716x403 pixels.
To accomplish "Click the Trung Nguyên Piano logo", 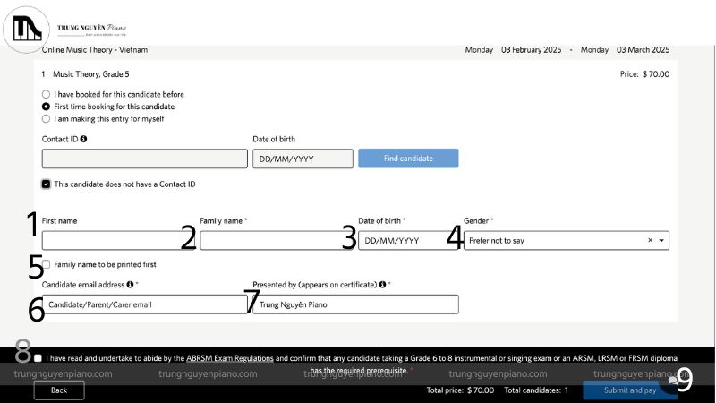I will (x=29, y=28).
